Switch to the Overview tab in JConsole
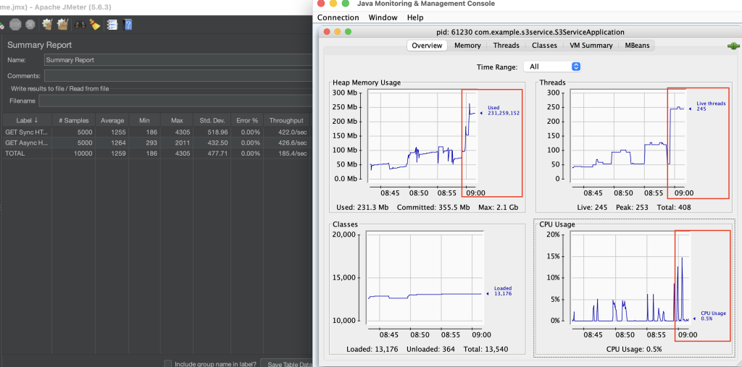Viewport: 742px width, 367px height. click(427, 46)
